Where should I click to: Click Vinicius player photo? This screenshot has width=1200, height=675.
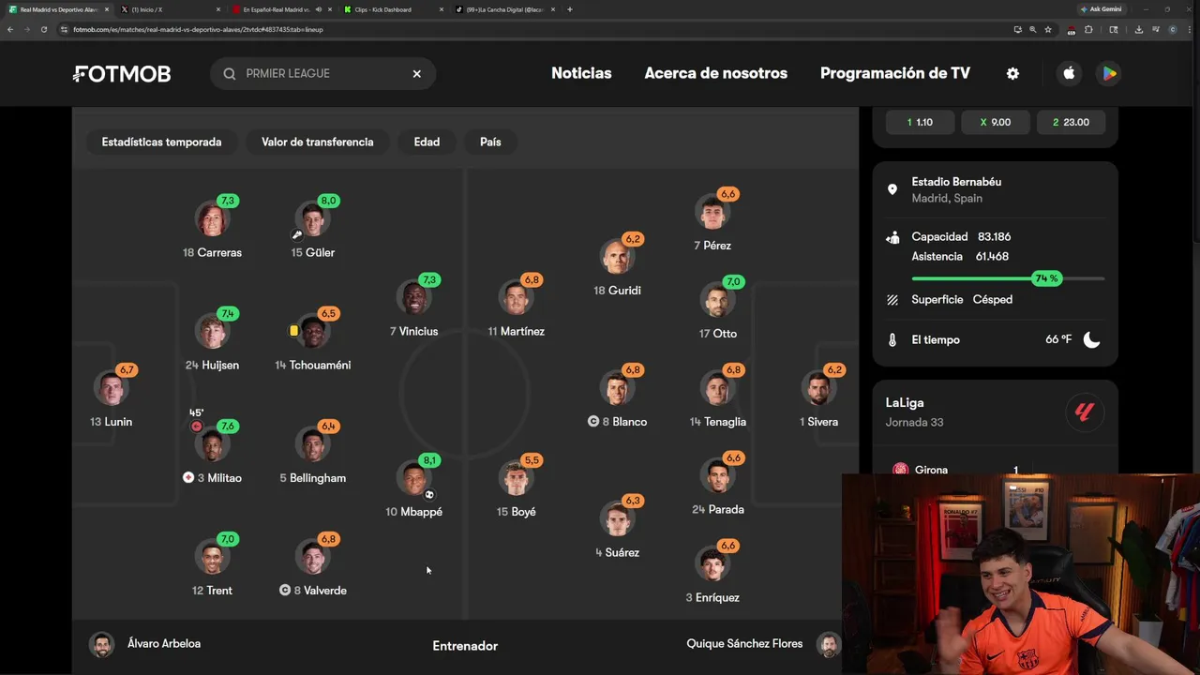coord(413,298)
